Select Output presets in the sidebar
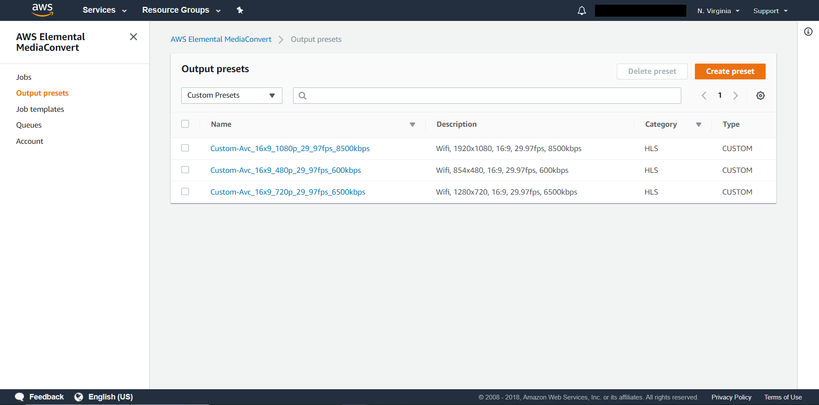The width and height of the screenshot is (819, 405). 42,93
